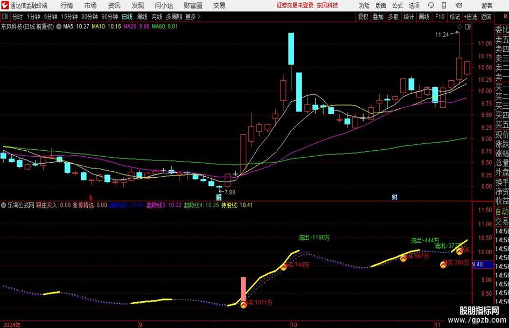Click the 净买 384万 signal icon
The height and width of the screenshot is (328, 509).
pos(443,264)
